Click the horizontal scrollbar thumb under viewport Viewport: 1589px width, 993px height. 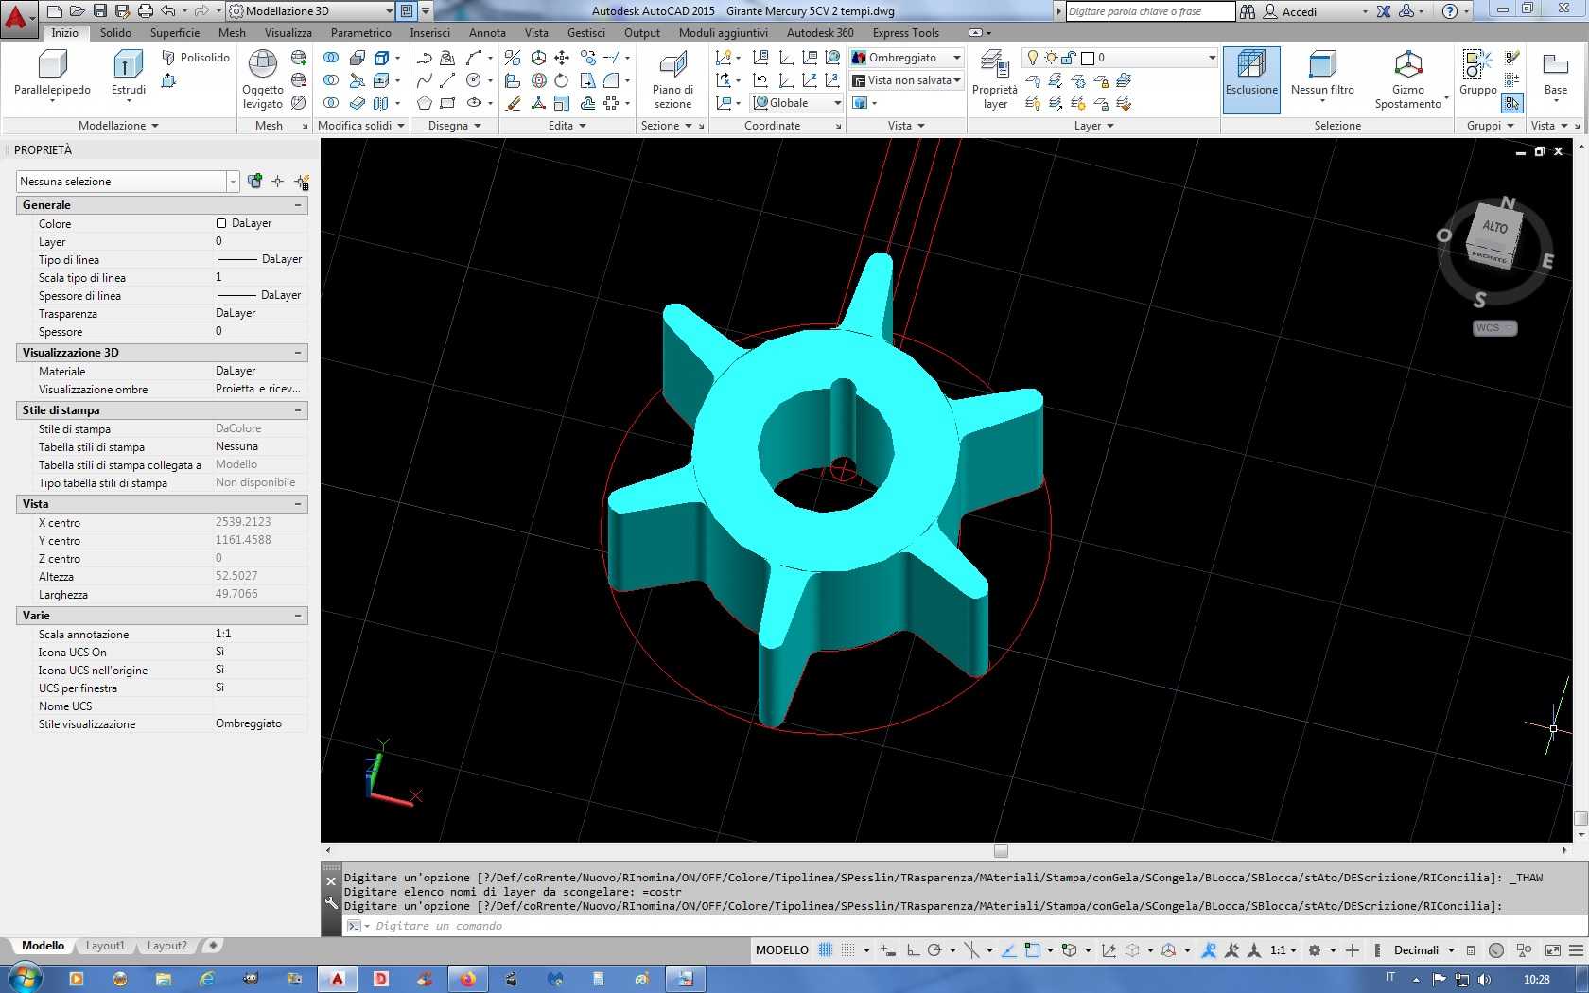(1001, 850)
